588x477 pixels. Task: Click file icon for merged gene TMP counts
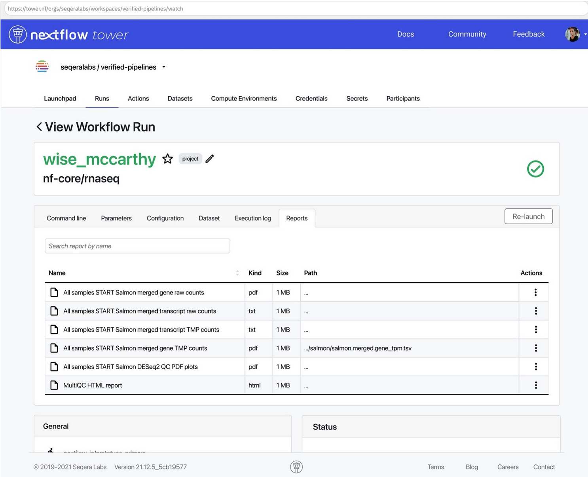pyautogui.click(x=54, y=348)
